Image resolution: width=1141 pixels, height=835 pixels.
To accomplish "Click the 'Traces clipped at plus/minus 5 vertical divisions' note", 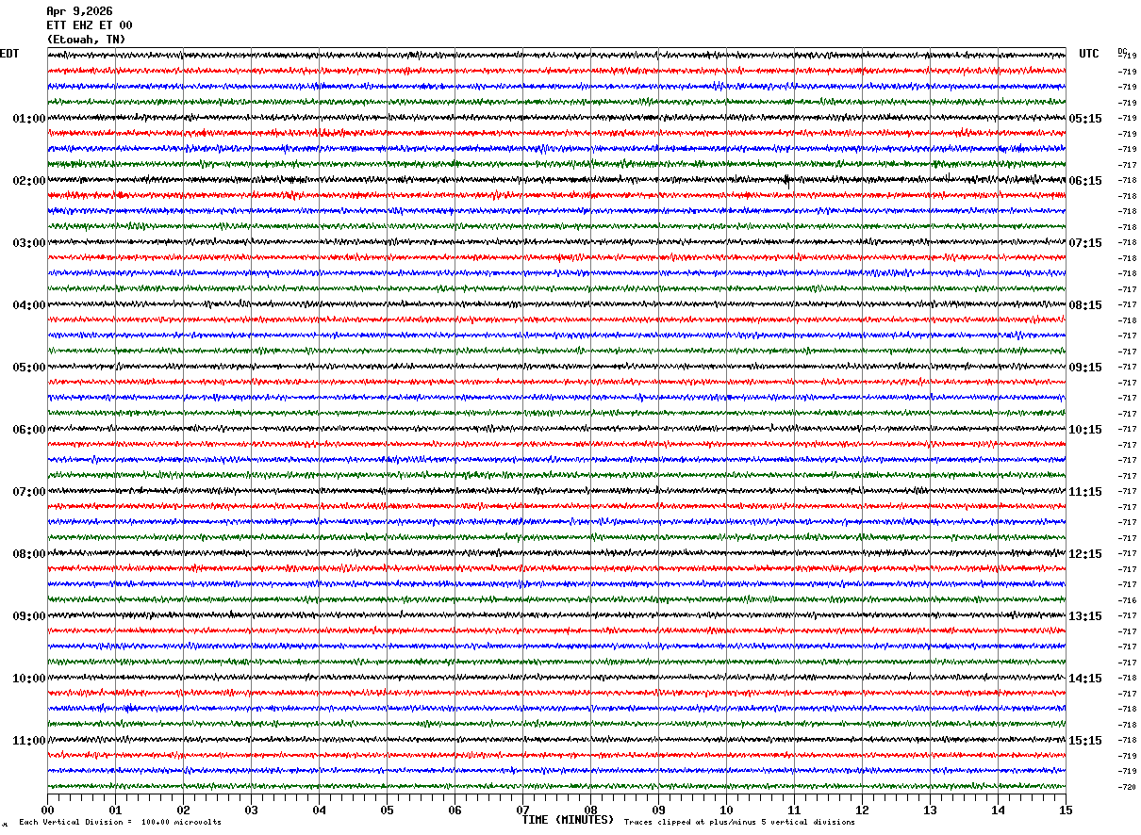I will [x=739, y=822].
